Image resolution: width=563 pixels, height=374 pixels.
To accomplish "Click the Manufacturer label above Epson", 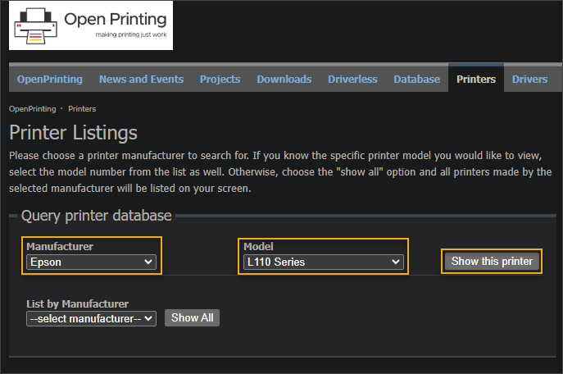I will [60, 246].
